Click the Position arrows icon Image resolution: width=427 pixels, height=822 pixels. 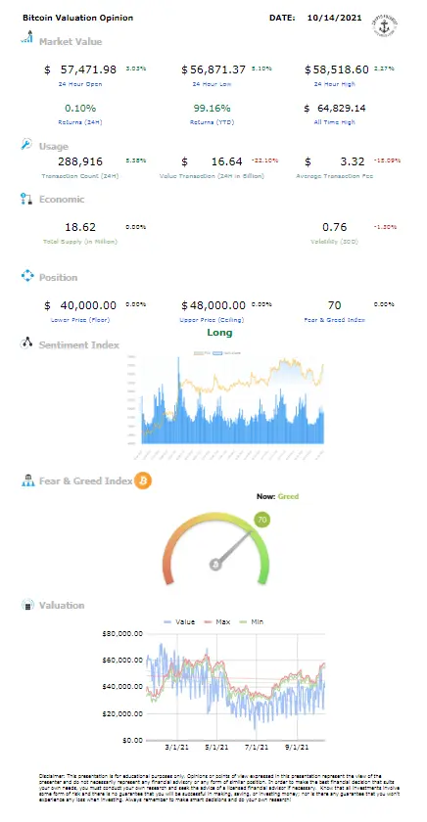(27, 276)
